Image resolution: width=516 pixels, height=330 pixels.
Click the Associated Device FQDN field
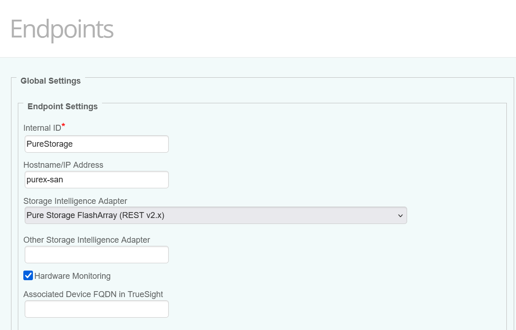96,309
